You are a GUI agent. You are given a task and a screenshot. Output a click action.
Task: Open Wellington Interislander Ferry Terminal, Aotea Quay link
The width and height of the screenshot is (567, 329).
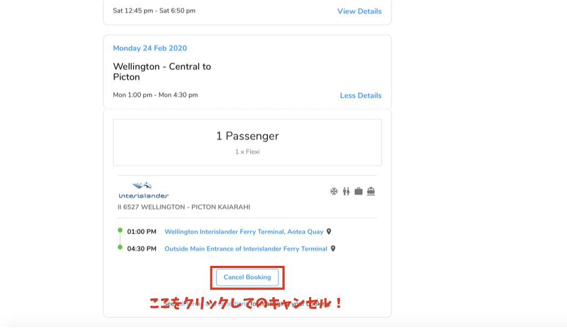(x=244, y=232)
